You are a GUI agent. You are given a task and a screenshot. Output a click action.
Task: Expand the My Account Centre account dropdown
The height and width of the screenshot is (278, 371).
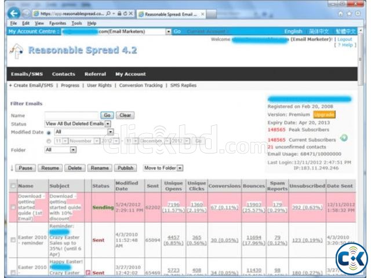168,31
